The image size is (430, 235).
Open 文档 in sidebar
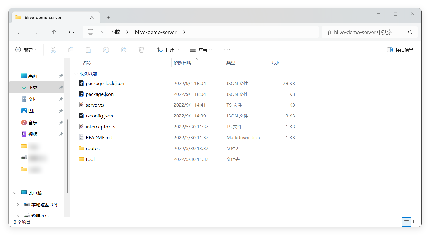[x=33, y=99]
